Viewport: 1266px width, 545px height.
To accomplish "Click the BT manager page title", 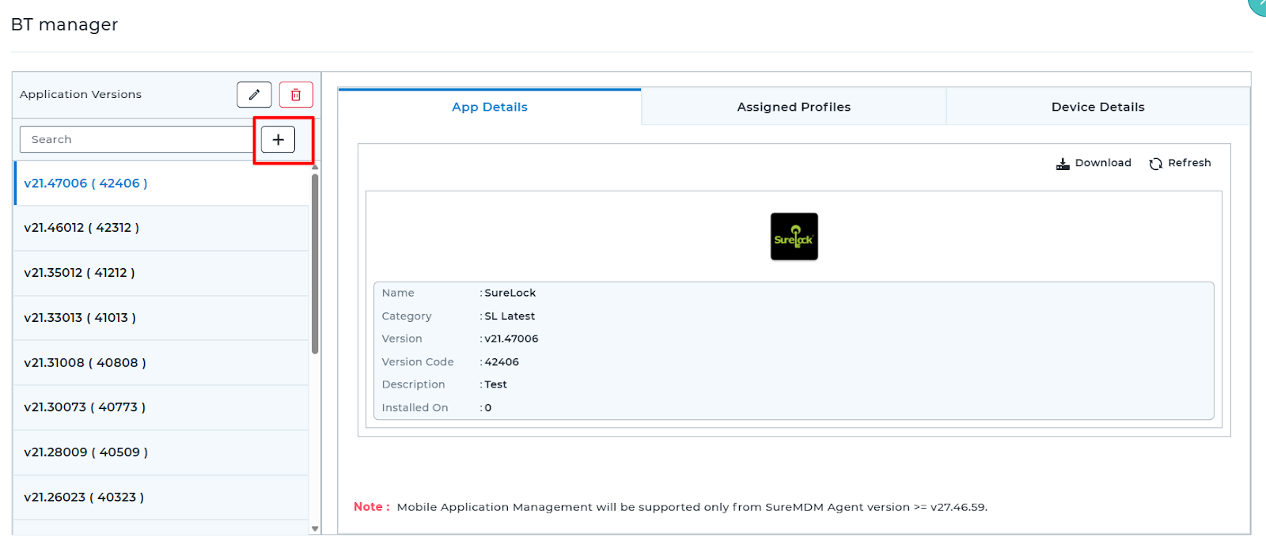I will (64, 25).
